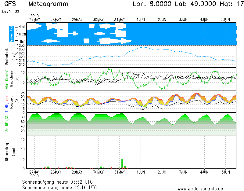The width and height of the screenshot is (244, 191).
Task: Click the GFS - Meteogramm title
Action: pos(37,4)
